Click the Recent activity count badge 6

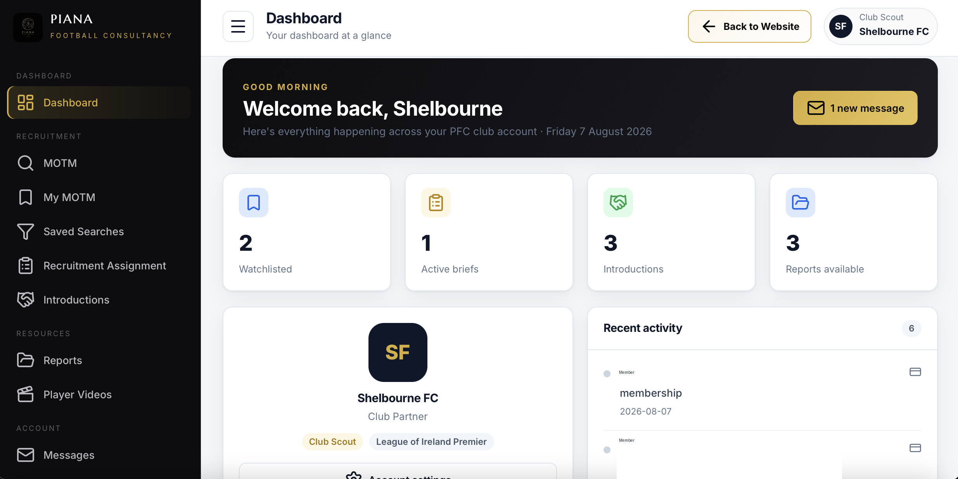click(x=911, y=328)
